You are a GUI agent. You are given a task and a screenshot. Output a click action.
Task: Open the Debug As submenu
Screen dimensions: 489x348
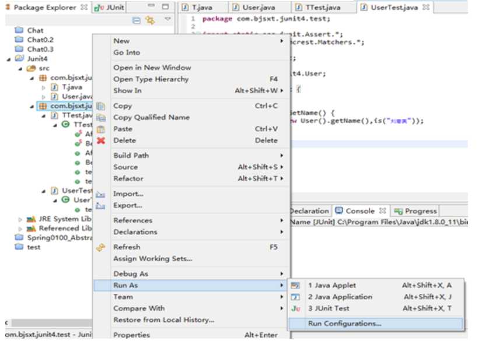click(191, 274)
